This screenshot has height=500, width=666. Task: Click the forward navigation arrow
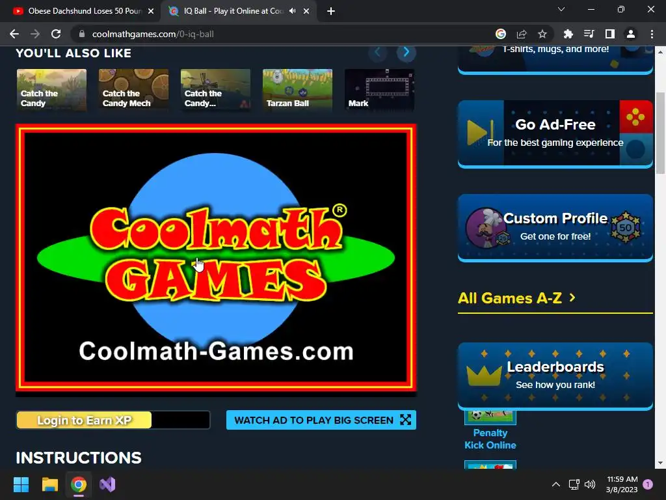click(x=35, y=34)
